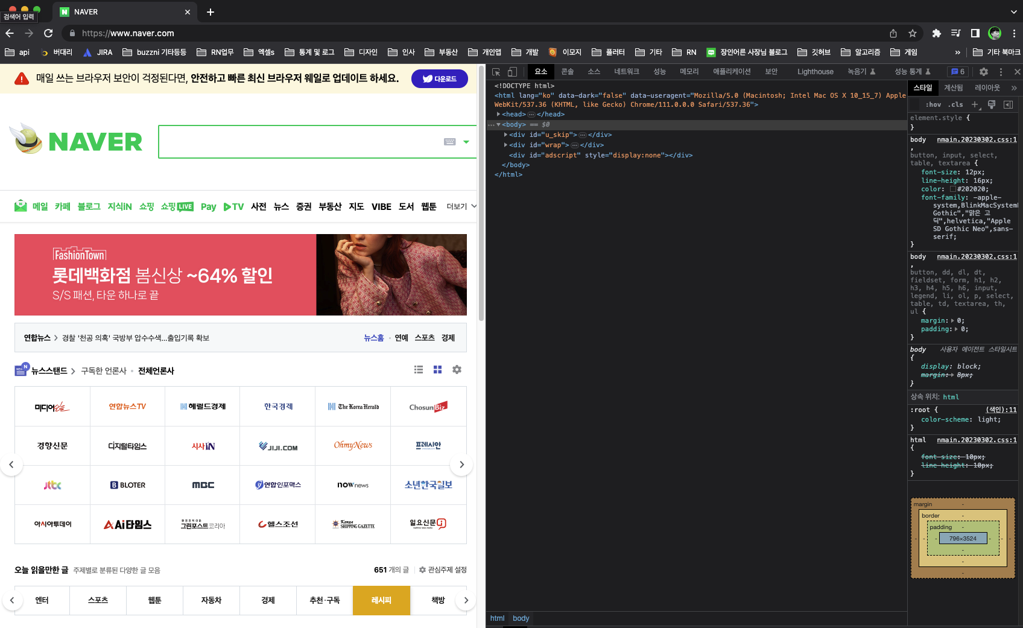Show more style pane tabs chevron
The width and height of the screenshot is (1023, 628).
[1014, 88]
